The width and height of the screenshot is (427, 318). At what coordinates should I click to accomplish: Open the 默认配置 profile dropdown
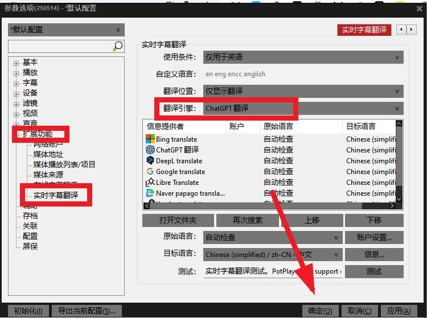tap(66, 30)
